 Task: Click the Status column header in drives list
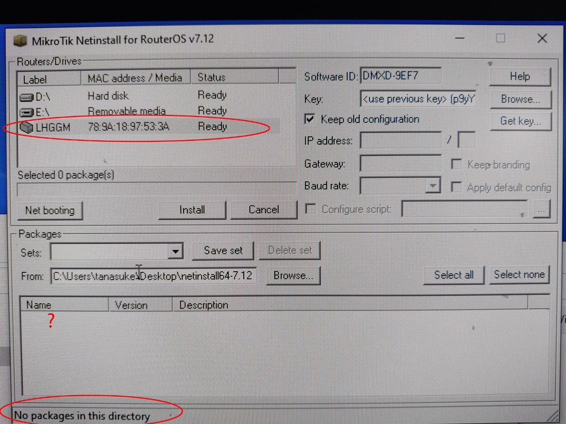tap(234, 77)
